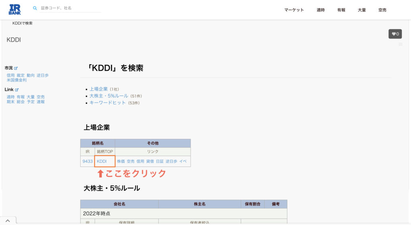The width and height of the screenshot is (411, 225).
Task: Open マーケット in the top navigation
Action: (x=294, y=10)
